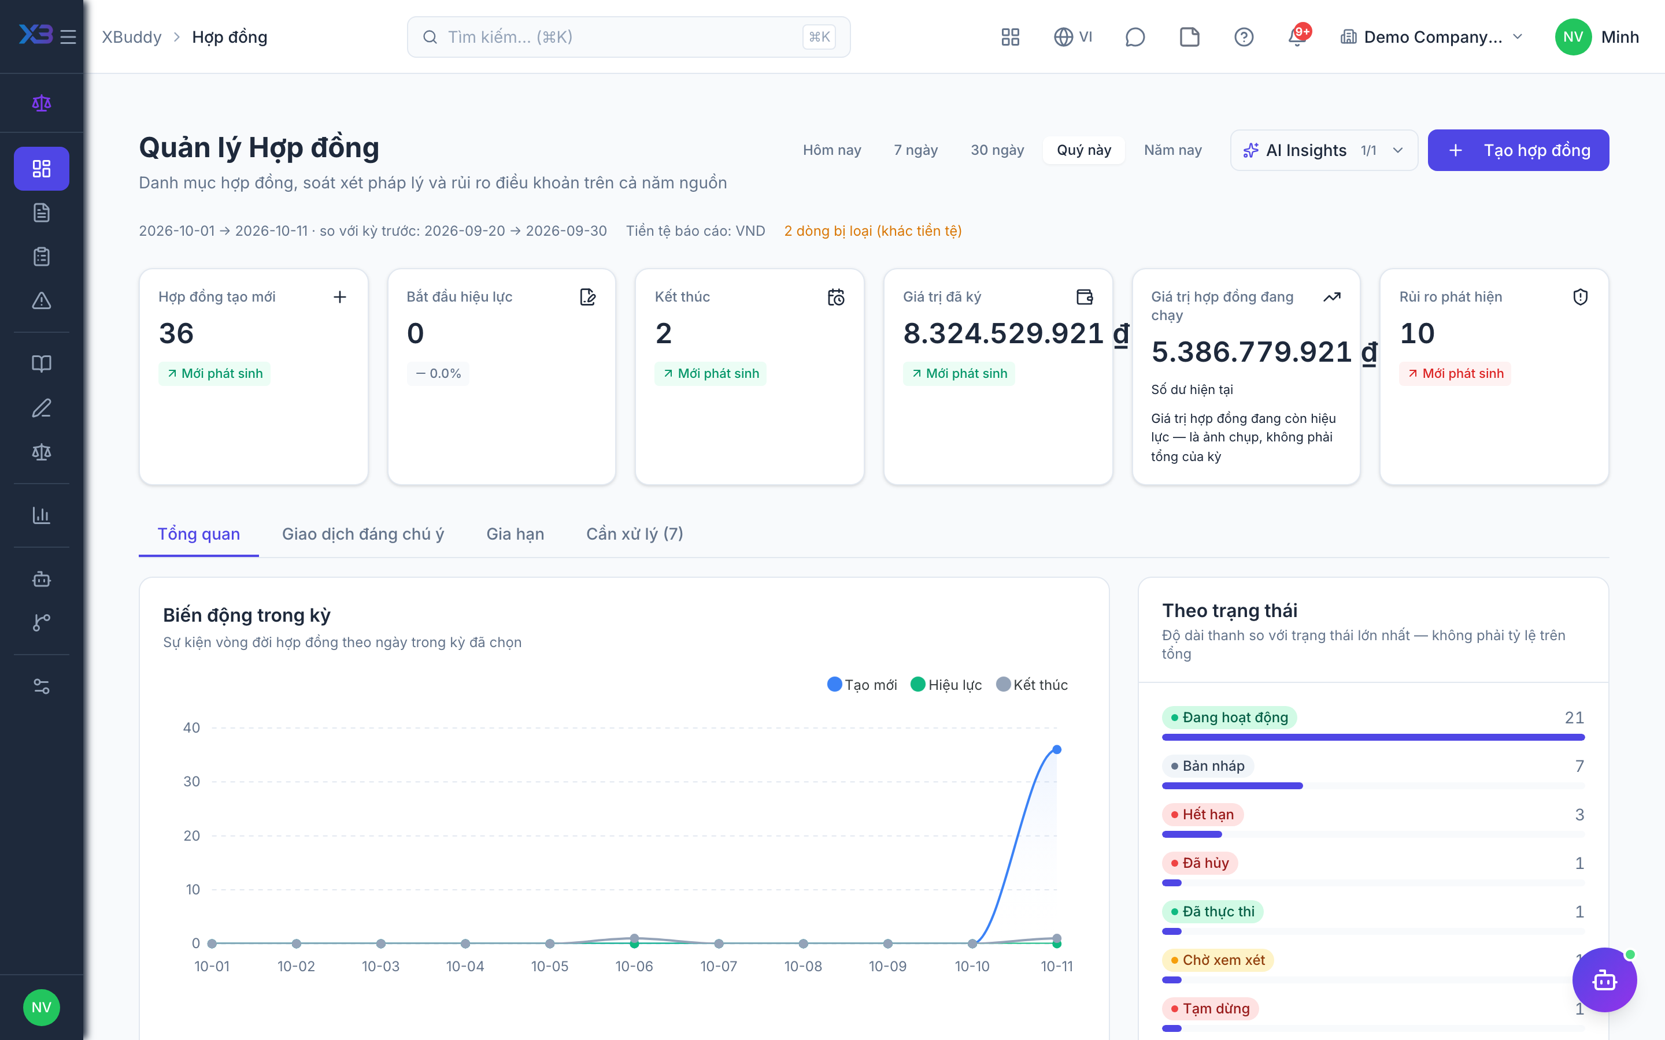Select the 7 ngày period filter
This screenshot has height=1040, width=1665.
pyautogui.click(x=915, y=150)
